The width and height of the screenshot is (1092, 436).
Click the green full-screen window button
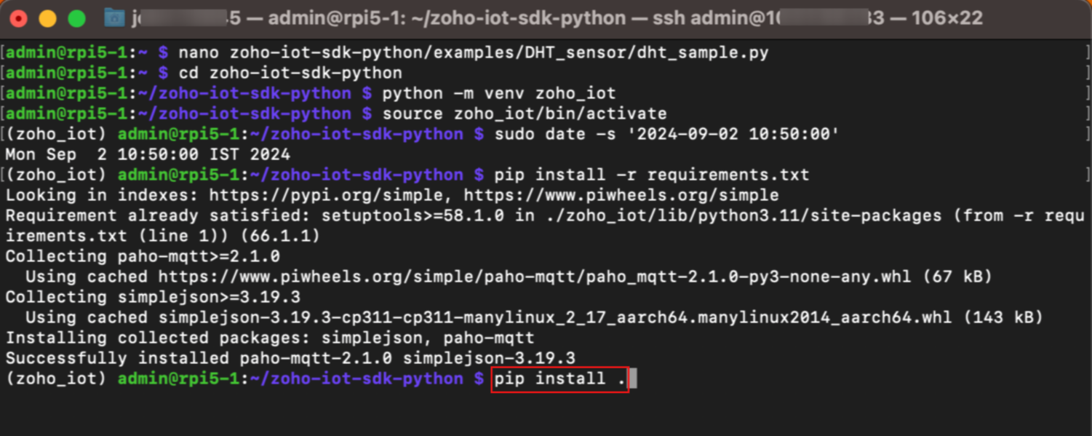(x=76, y=19)
